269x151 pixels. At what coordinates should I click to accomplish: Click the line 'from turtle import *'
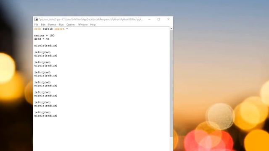51,29
